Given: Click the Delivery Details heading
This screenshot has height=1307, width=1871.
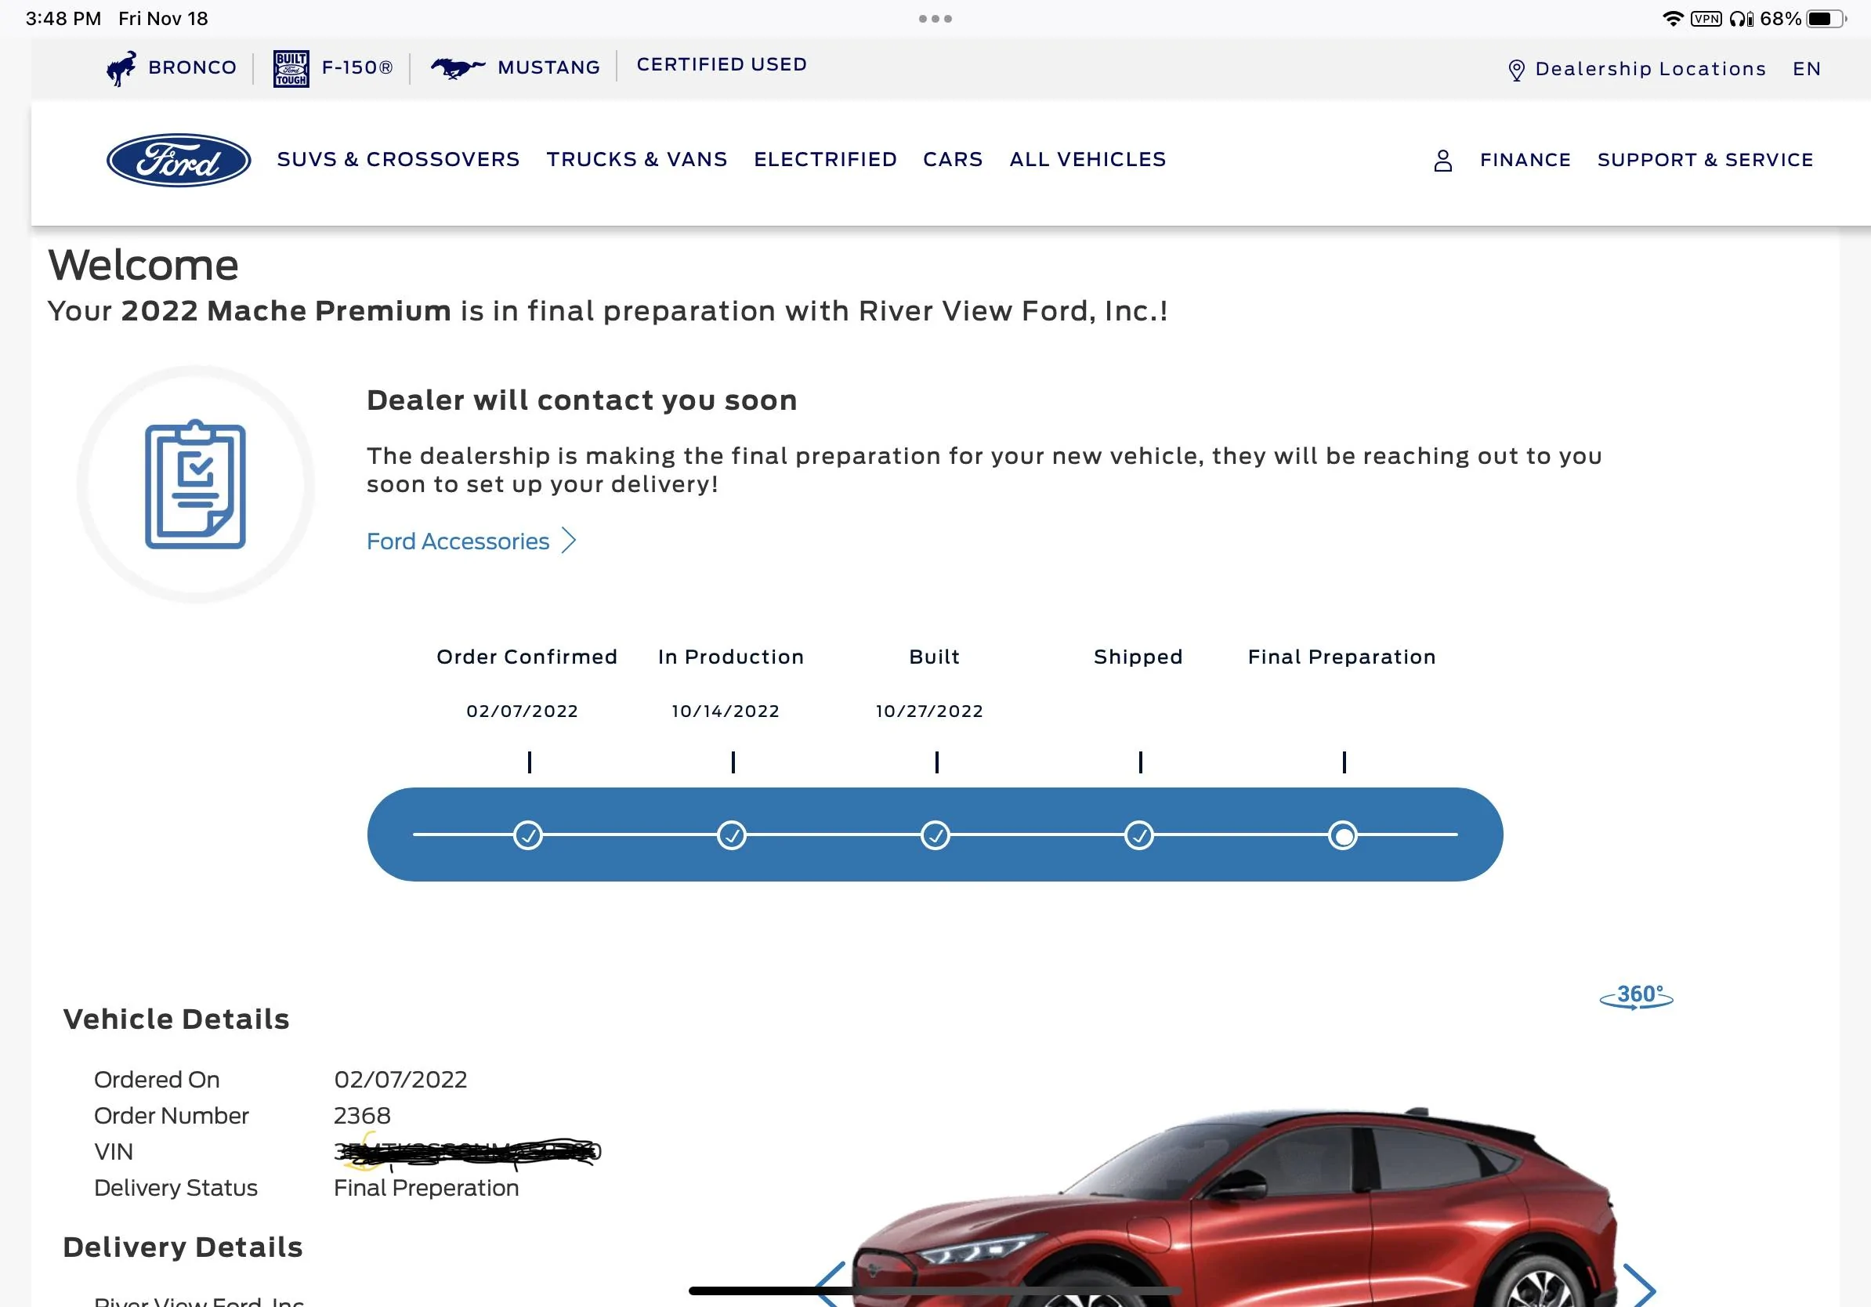Looking at the screenshot, I should pyautogui.click(x=183, y=1248).
